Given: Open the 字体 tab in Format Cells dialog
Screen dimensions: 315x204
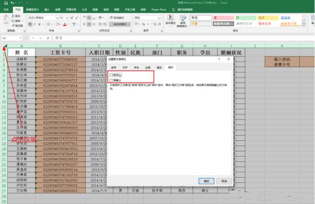Looking at the screenshot, I should click(136, 68).
